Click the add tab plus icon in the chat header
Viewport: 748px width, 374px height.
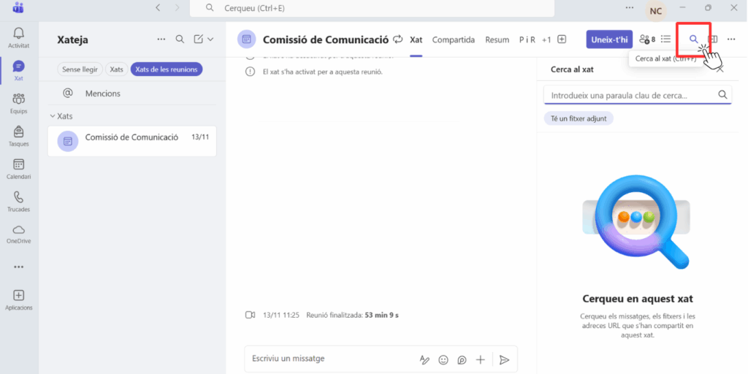coord(562,39)
